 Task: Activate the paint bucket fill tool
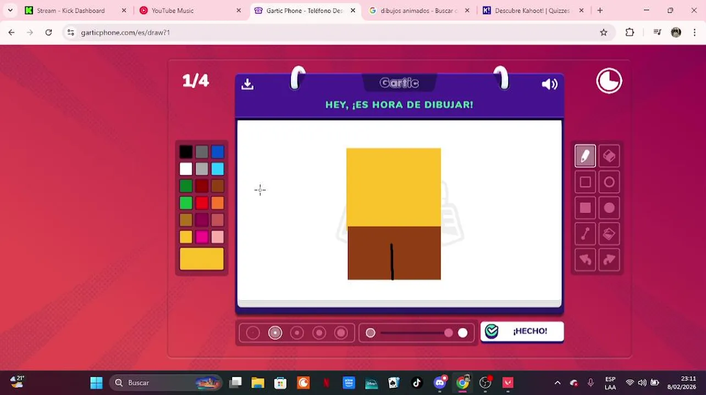click(609, 234)
